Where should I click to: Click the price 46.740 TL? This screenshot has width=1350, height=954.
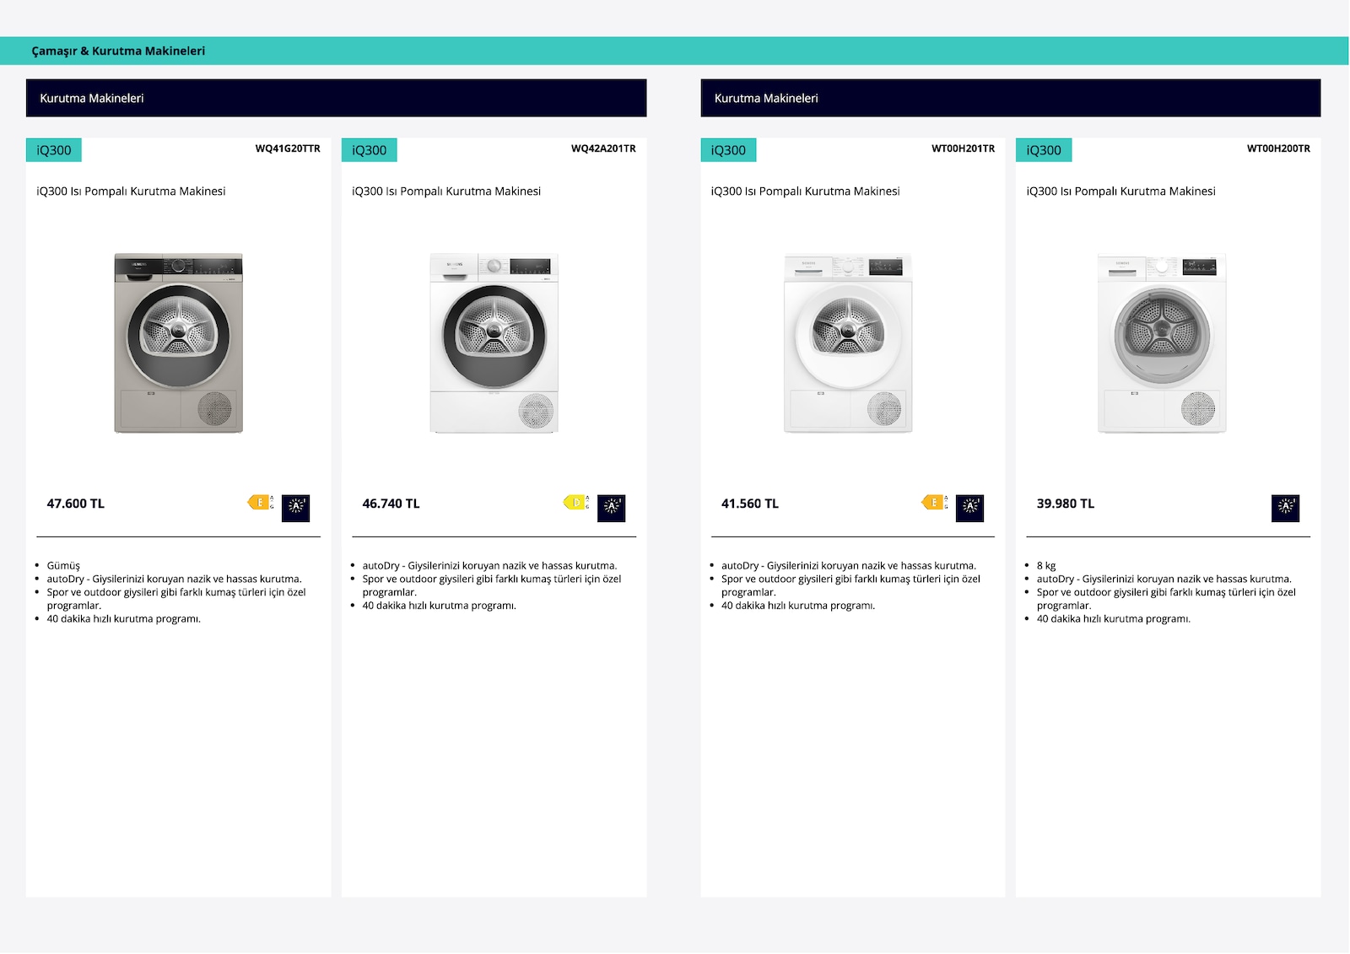coord(391,504)
